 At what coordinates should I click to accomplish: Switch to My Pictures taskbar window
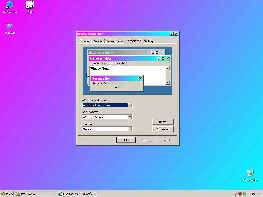pos(35,194)
